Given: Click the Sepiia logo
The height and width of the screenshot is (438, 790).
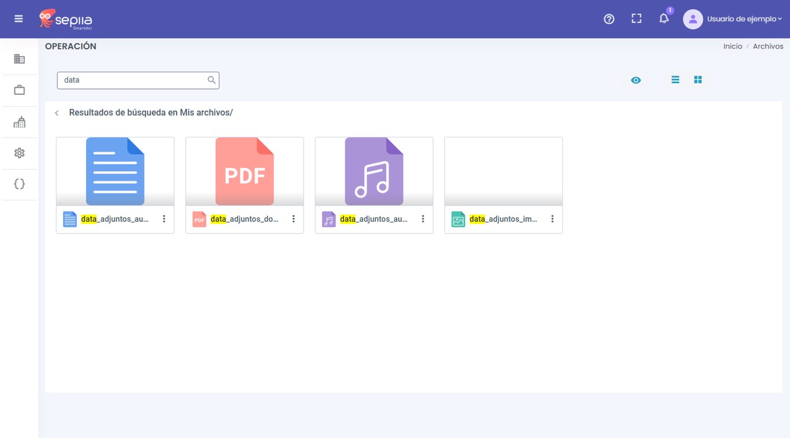Looking at the screenshot, I should point(65,19).
